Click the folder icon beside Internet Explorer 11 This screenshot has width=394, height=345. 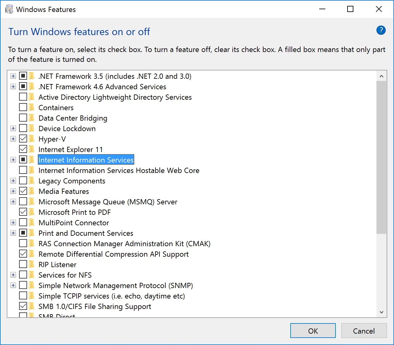31,149
